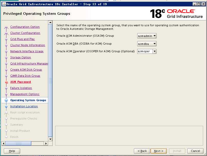Click the step list vertical scrollbar down arrow
Viewport: 207px width, 156px height.
pos(50,139)
